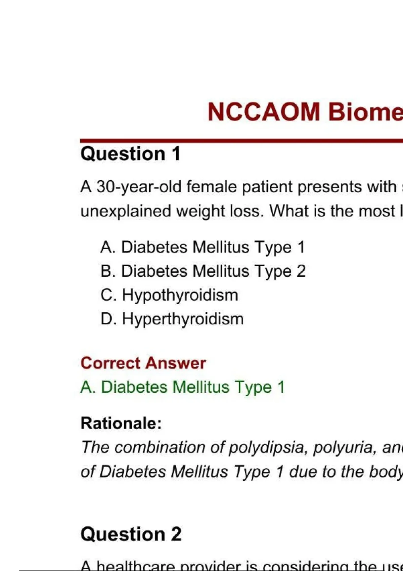This screenshot has height=571, width=403.
Task: Click the red Correct Answer heading
Action: (143, 363)
